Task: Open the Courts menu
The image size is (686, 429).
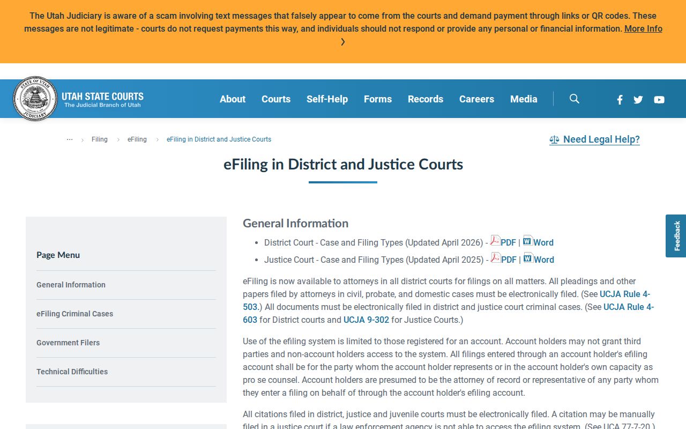Action: (276, 99)
